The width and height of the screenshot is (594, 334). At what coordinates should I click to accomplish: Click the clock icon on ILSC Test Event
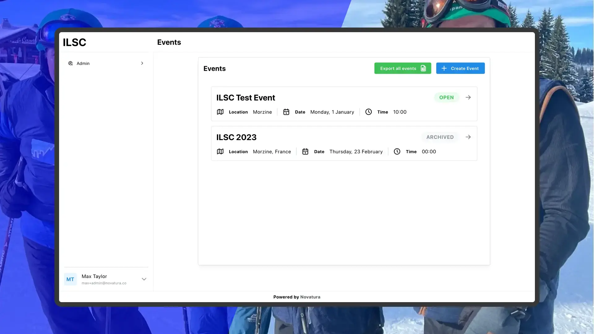pyautogui.click(x=368, y=112)
